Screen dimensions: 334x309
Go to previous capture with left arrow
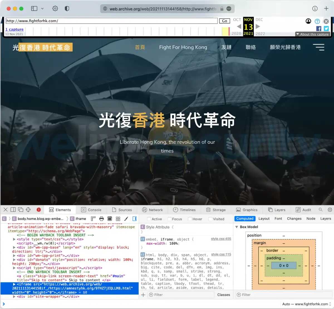[x=239, y=26]
